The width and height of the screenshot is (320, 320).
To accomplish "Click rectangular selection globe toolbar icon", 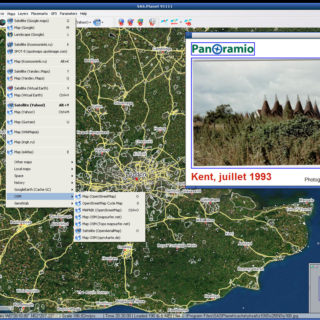I will click(x=121, y=22).
